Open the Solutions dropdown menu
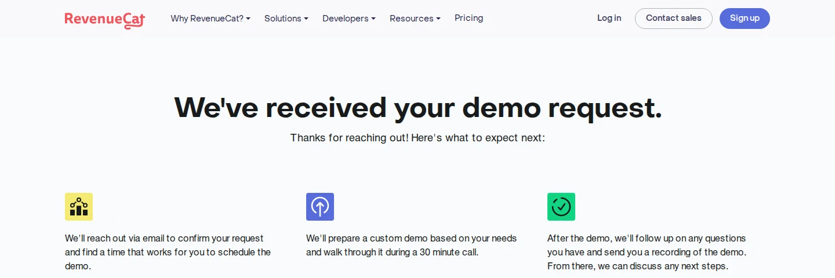 pyautogui.click(x=286, y=19)
